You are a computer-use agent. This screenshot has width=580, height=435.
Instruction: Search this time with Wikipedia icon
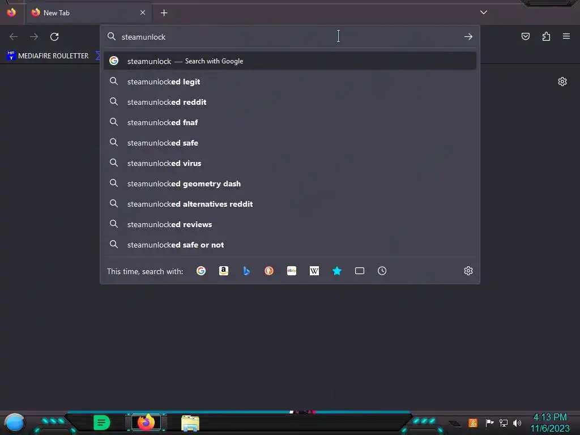(x=314, y=271)
